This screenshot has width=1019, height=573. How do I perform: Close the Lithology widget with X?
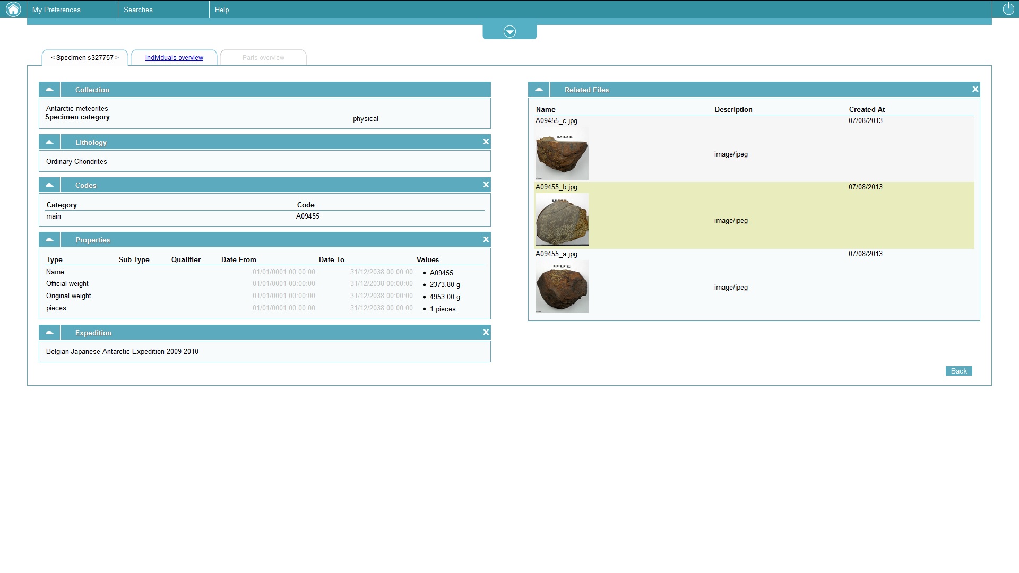[x=486, y=142]
